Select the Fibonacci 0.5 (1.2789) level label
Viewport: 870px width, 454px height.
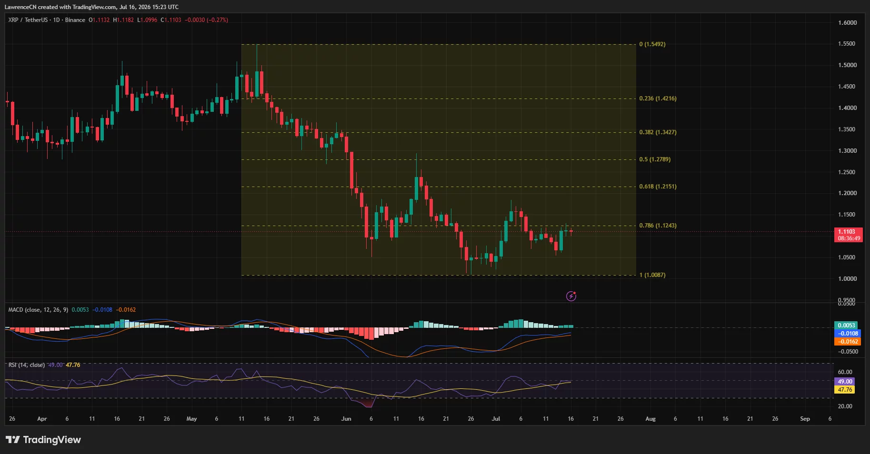click(655, 159)
